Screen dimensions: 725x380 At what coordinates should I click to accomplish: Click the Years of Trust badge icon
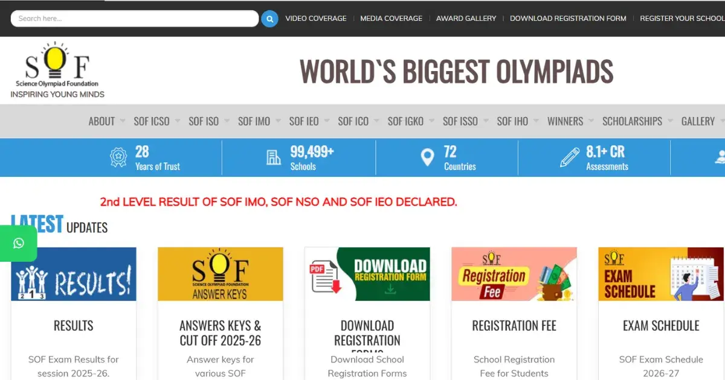(118, 157)
